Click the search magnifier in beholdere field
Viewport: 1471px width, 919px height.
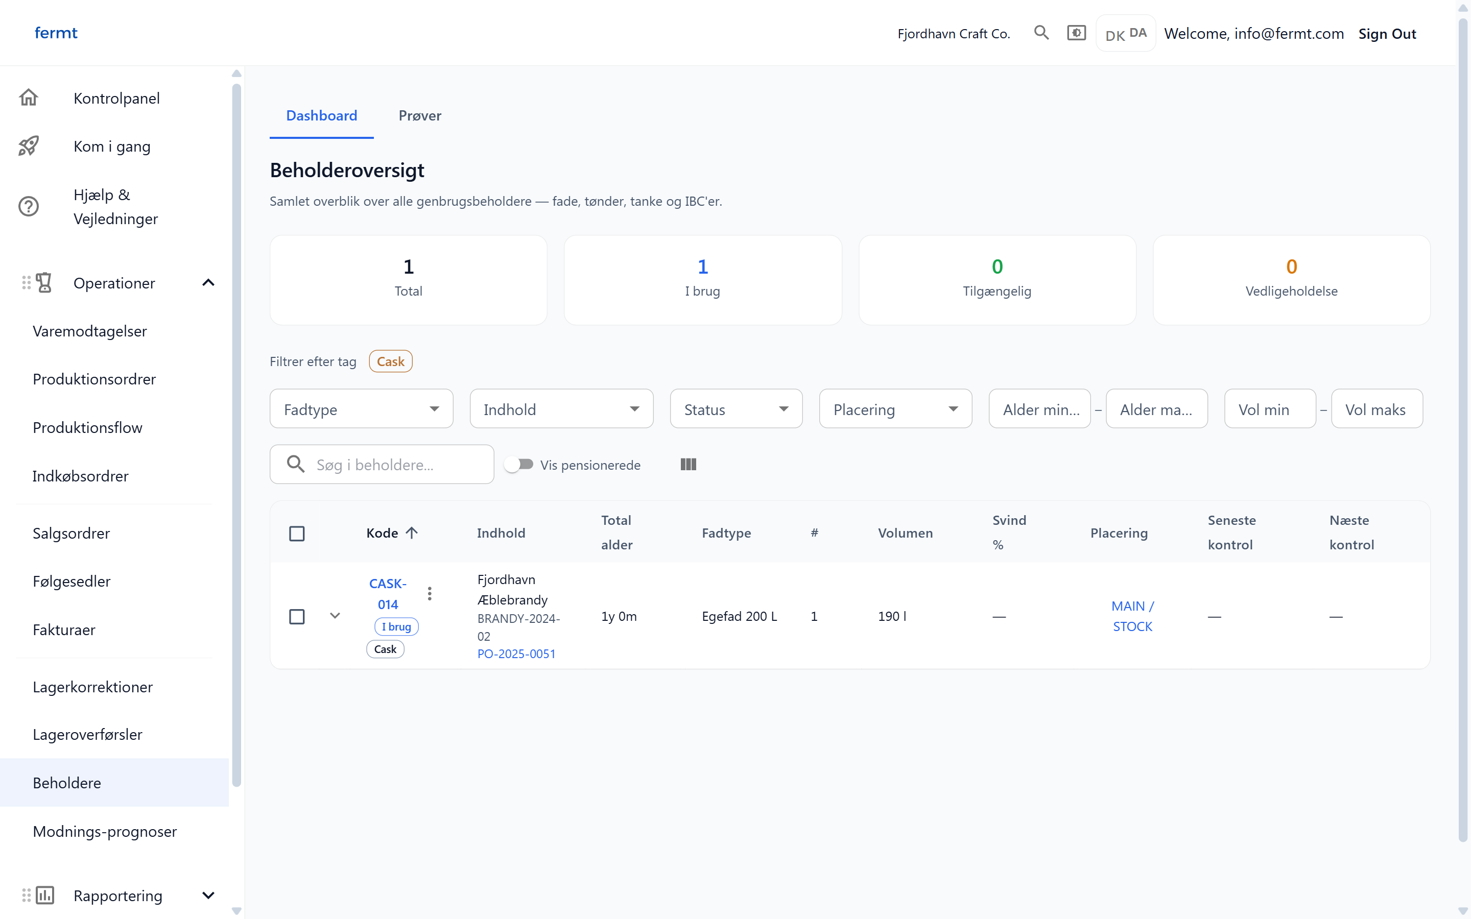296,465
